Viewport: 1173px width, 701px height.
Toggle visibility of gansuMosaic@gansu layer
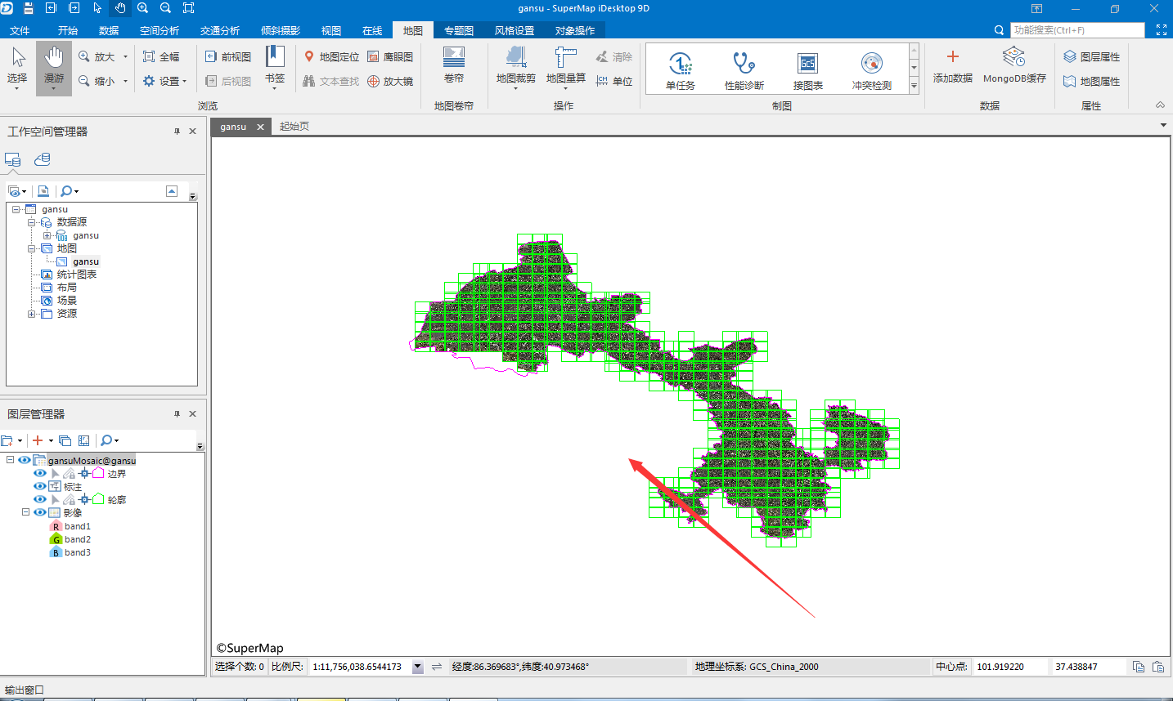click(25, 460)
